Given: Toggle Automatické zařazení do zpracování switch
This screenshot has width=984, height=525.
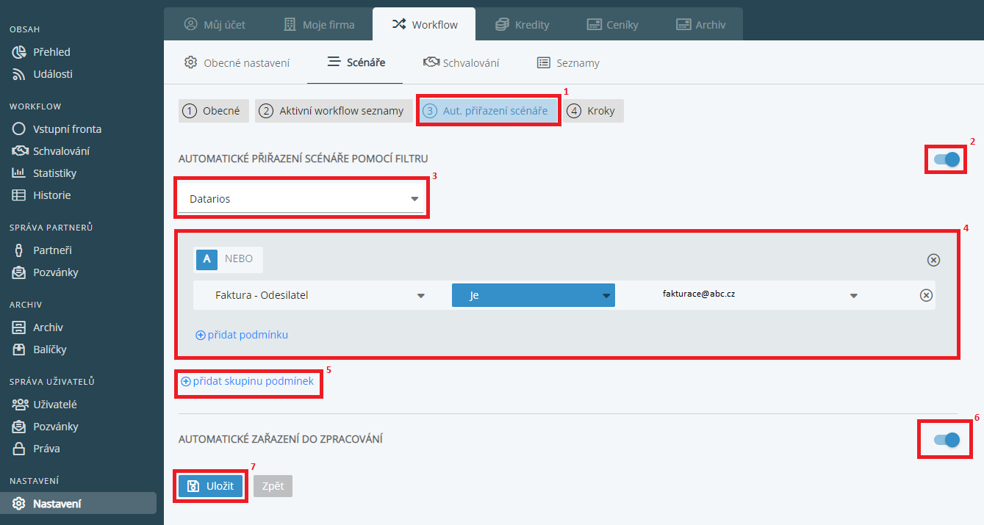Looking at the screenshot, I should coord(947,440).
